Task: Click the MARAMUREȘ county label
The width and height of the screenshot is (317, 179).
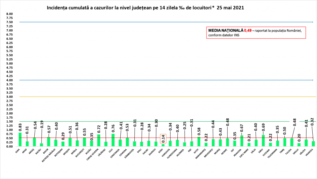Action: [x=201, y=154]
